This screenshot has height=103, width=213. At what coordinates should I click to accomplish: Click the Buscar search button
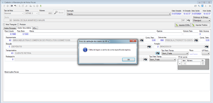[59, 13]
